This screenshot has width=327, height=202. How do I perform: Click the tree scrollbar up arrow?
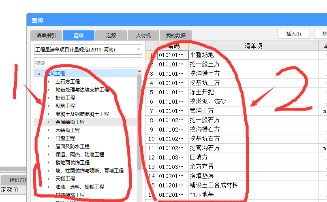139,71
